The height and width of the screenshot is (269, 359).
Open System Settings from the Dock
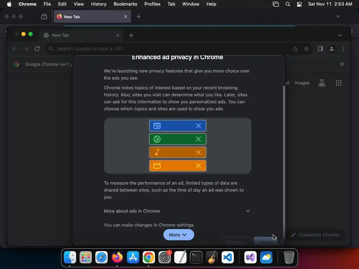tap(165, 257)
